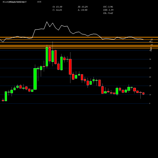Select the open price 'O: 15.10'
Viewport: 158px width, 158px height.
coord(58,7)
